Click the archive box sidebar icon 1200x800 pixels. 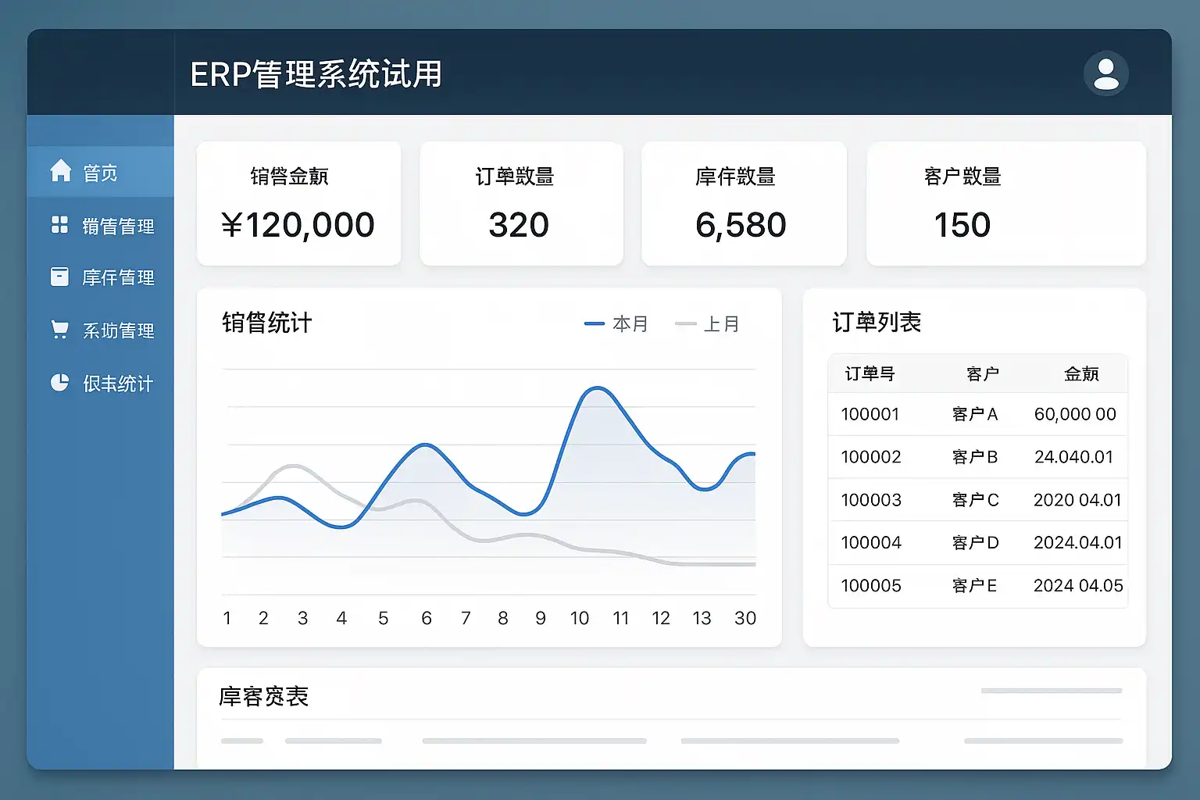tap(59, 277)
